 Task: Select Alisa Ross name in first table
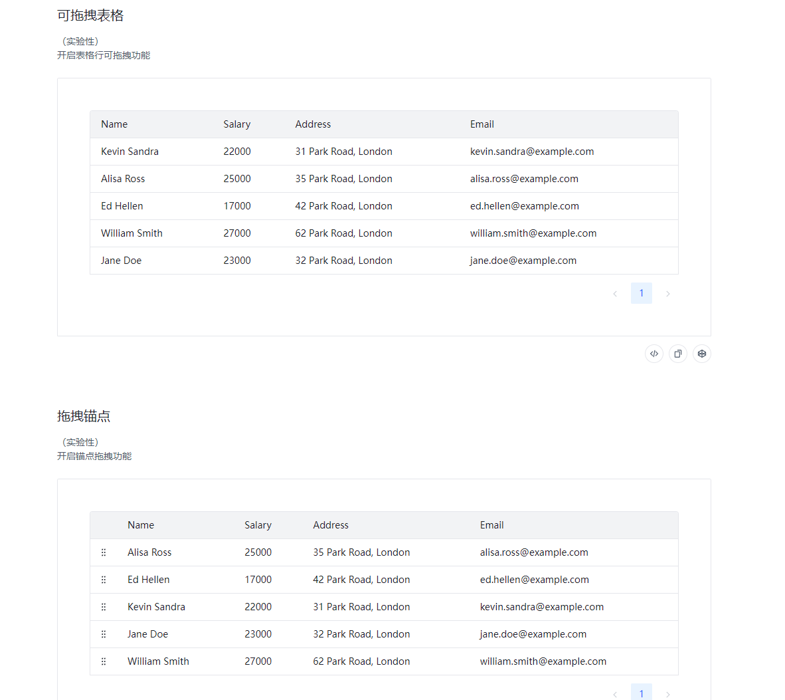tap(123, 179)
